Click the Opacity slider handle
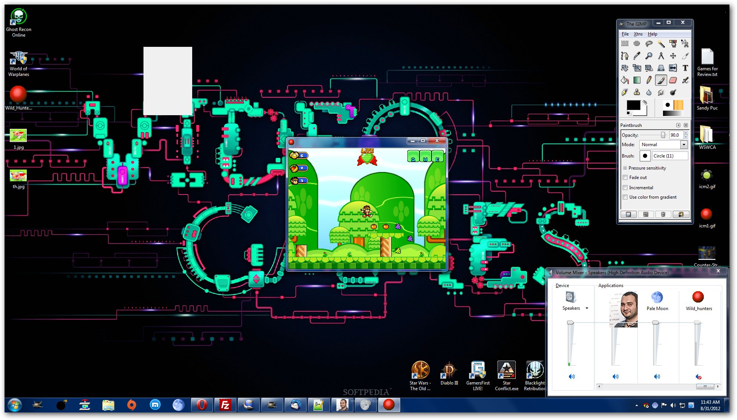This screenshot has height=420, width=737. pyautogui.click(x=663, y=135)
